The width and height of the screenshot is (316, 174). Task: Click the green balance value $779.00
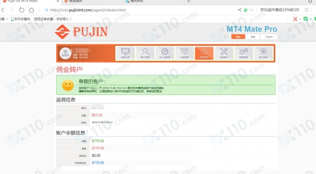[x=98, y=141]
